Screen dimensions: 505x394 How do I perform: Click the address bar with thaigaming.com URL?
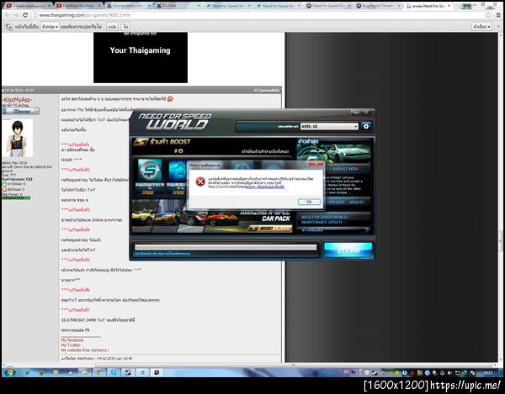258,15
